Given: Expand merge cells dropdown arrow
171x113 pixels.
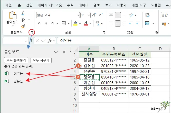Looking at the screenshot, I should pyautogui.click(x=153, y=23).
